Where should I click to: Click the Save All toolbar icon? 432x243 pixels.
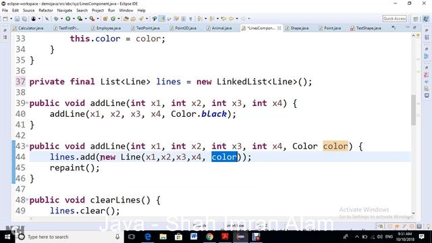(x=24, y=19)
